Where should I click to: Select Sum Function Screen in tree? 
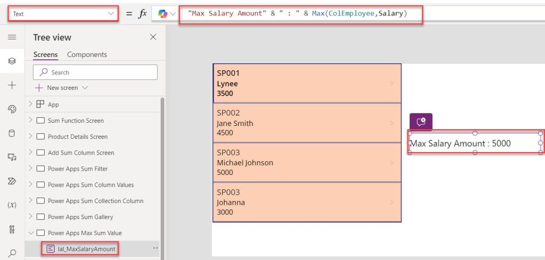[x=76, y=121]
